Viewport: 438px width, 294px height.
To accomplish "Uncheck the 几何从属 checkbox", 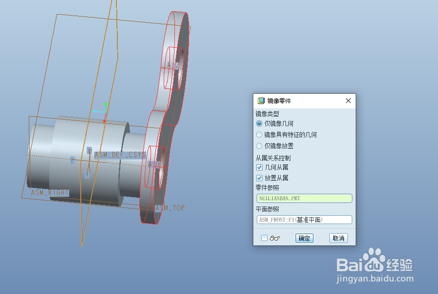I will click(260, 167).
